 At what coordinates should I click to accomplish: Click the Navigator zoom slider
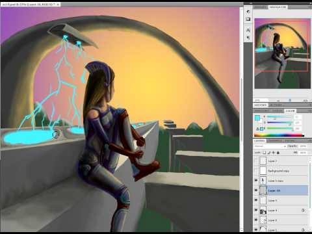click(291, 100)
